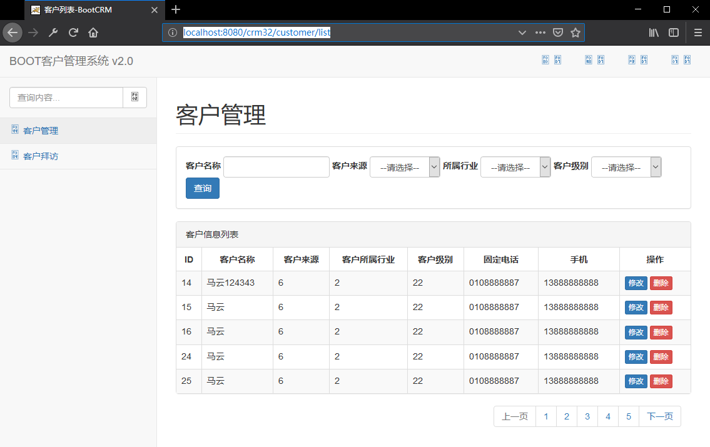Click 修改 for customer ID 14

[636, 283]
